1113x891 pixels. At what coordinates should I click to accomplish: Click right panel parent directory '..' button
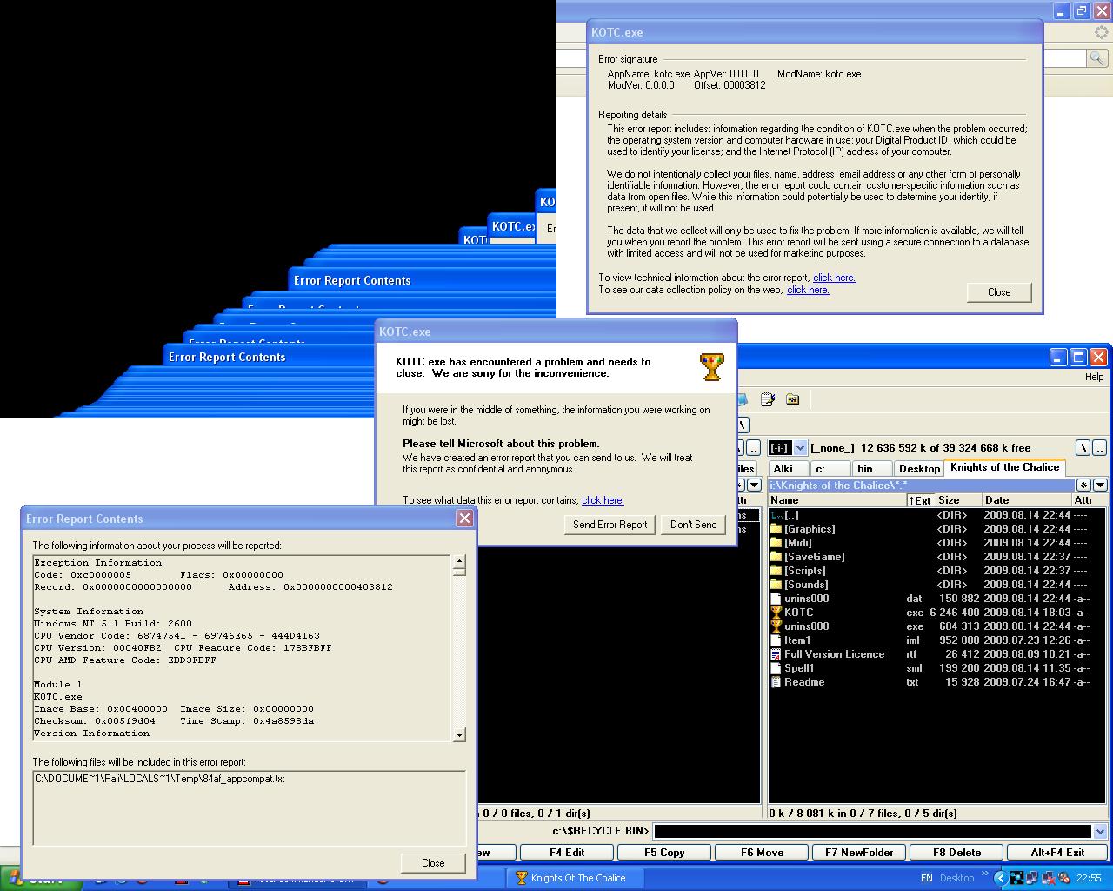click(1100, 448)
